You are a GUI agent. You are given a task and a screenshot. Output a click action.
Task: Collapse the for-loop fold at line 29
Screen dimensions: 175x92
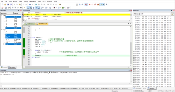click(31, 50)
